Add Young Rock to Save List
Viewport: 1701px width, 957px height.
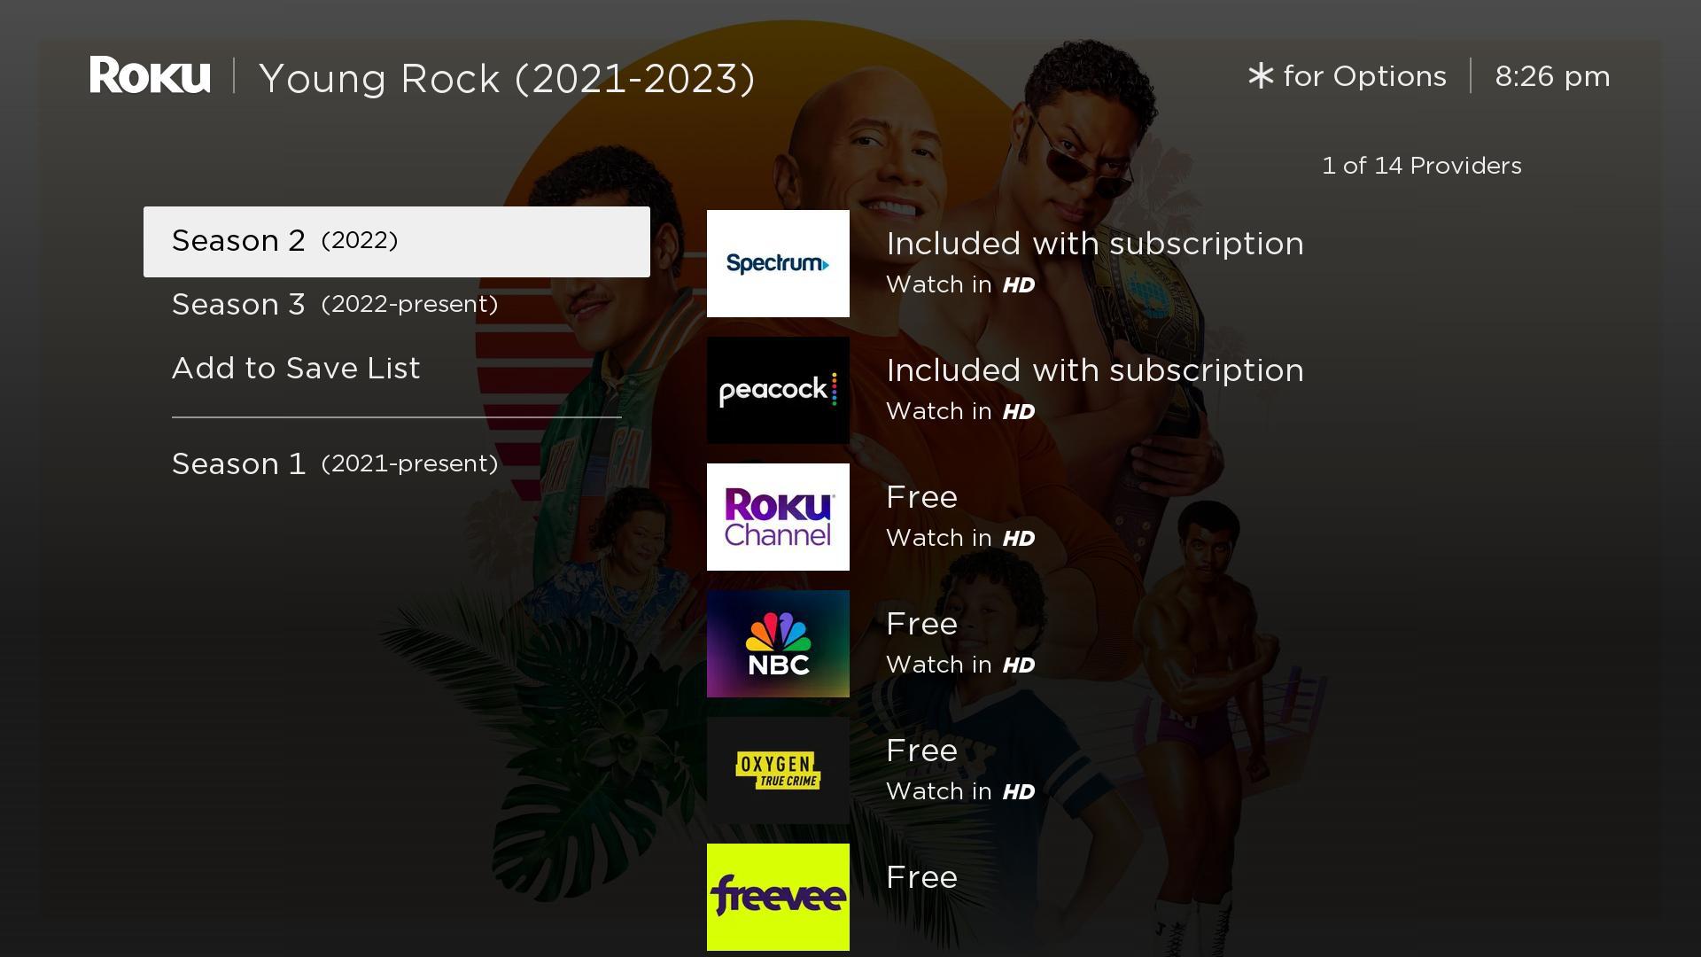click(x=296, y=368)
